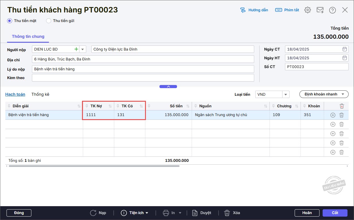Open the help question mark icon
This screenshot has height=220, width=354.
(333, 10)
